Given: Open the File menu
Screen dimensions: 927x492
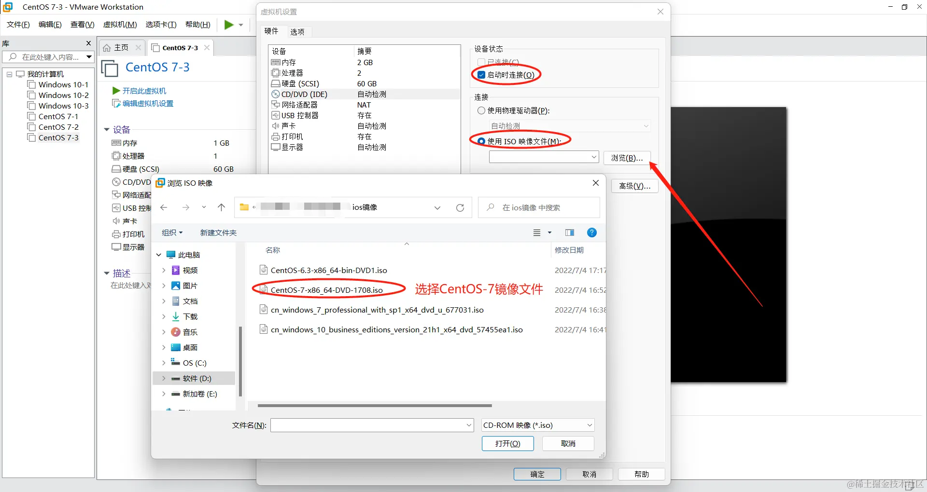Looking at the screenshot, I should click(18, 25).
